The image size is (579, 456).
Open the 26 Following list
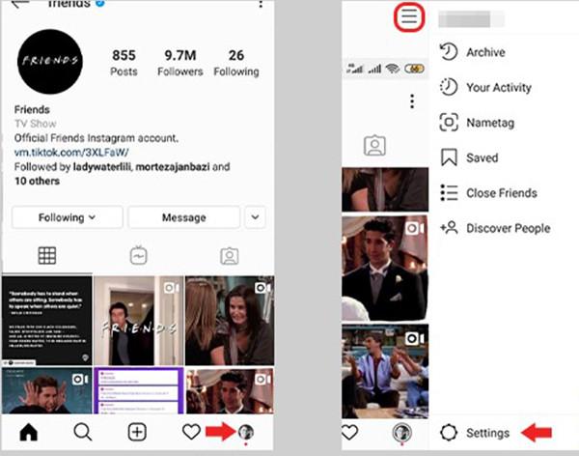click(236, 63)
